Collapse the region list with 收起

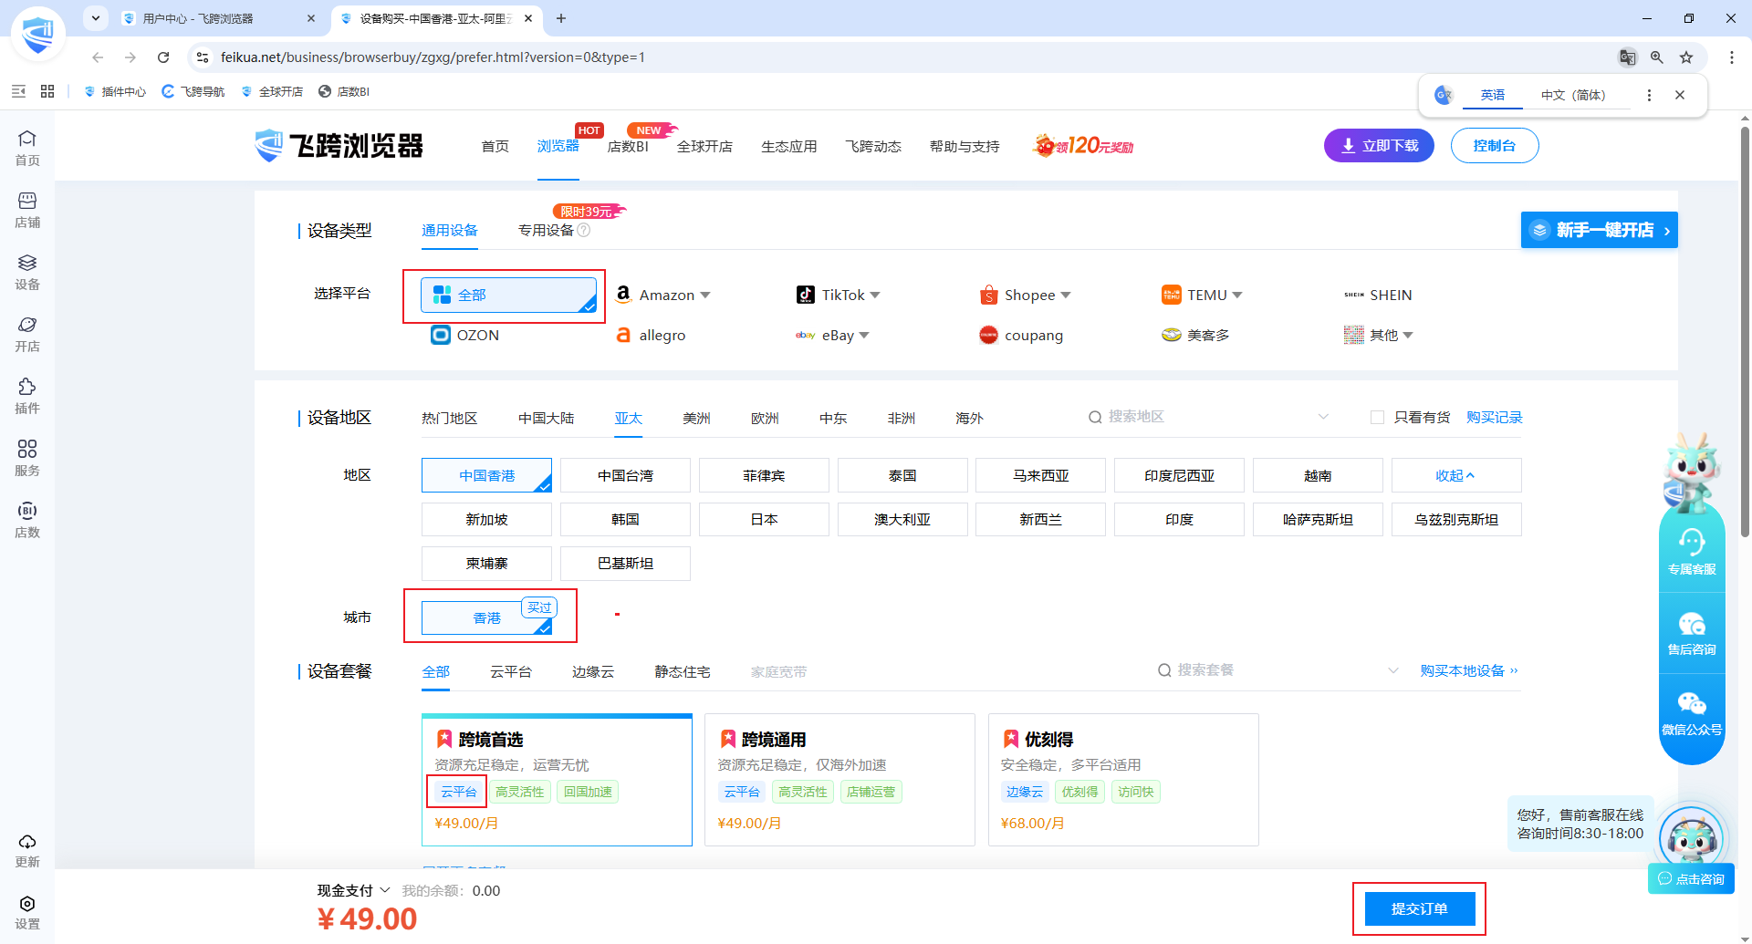1455,475
